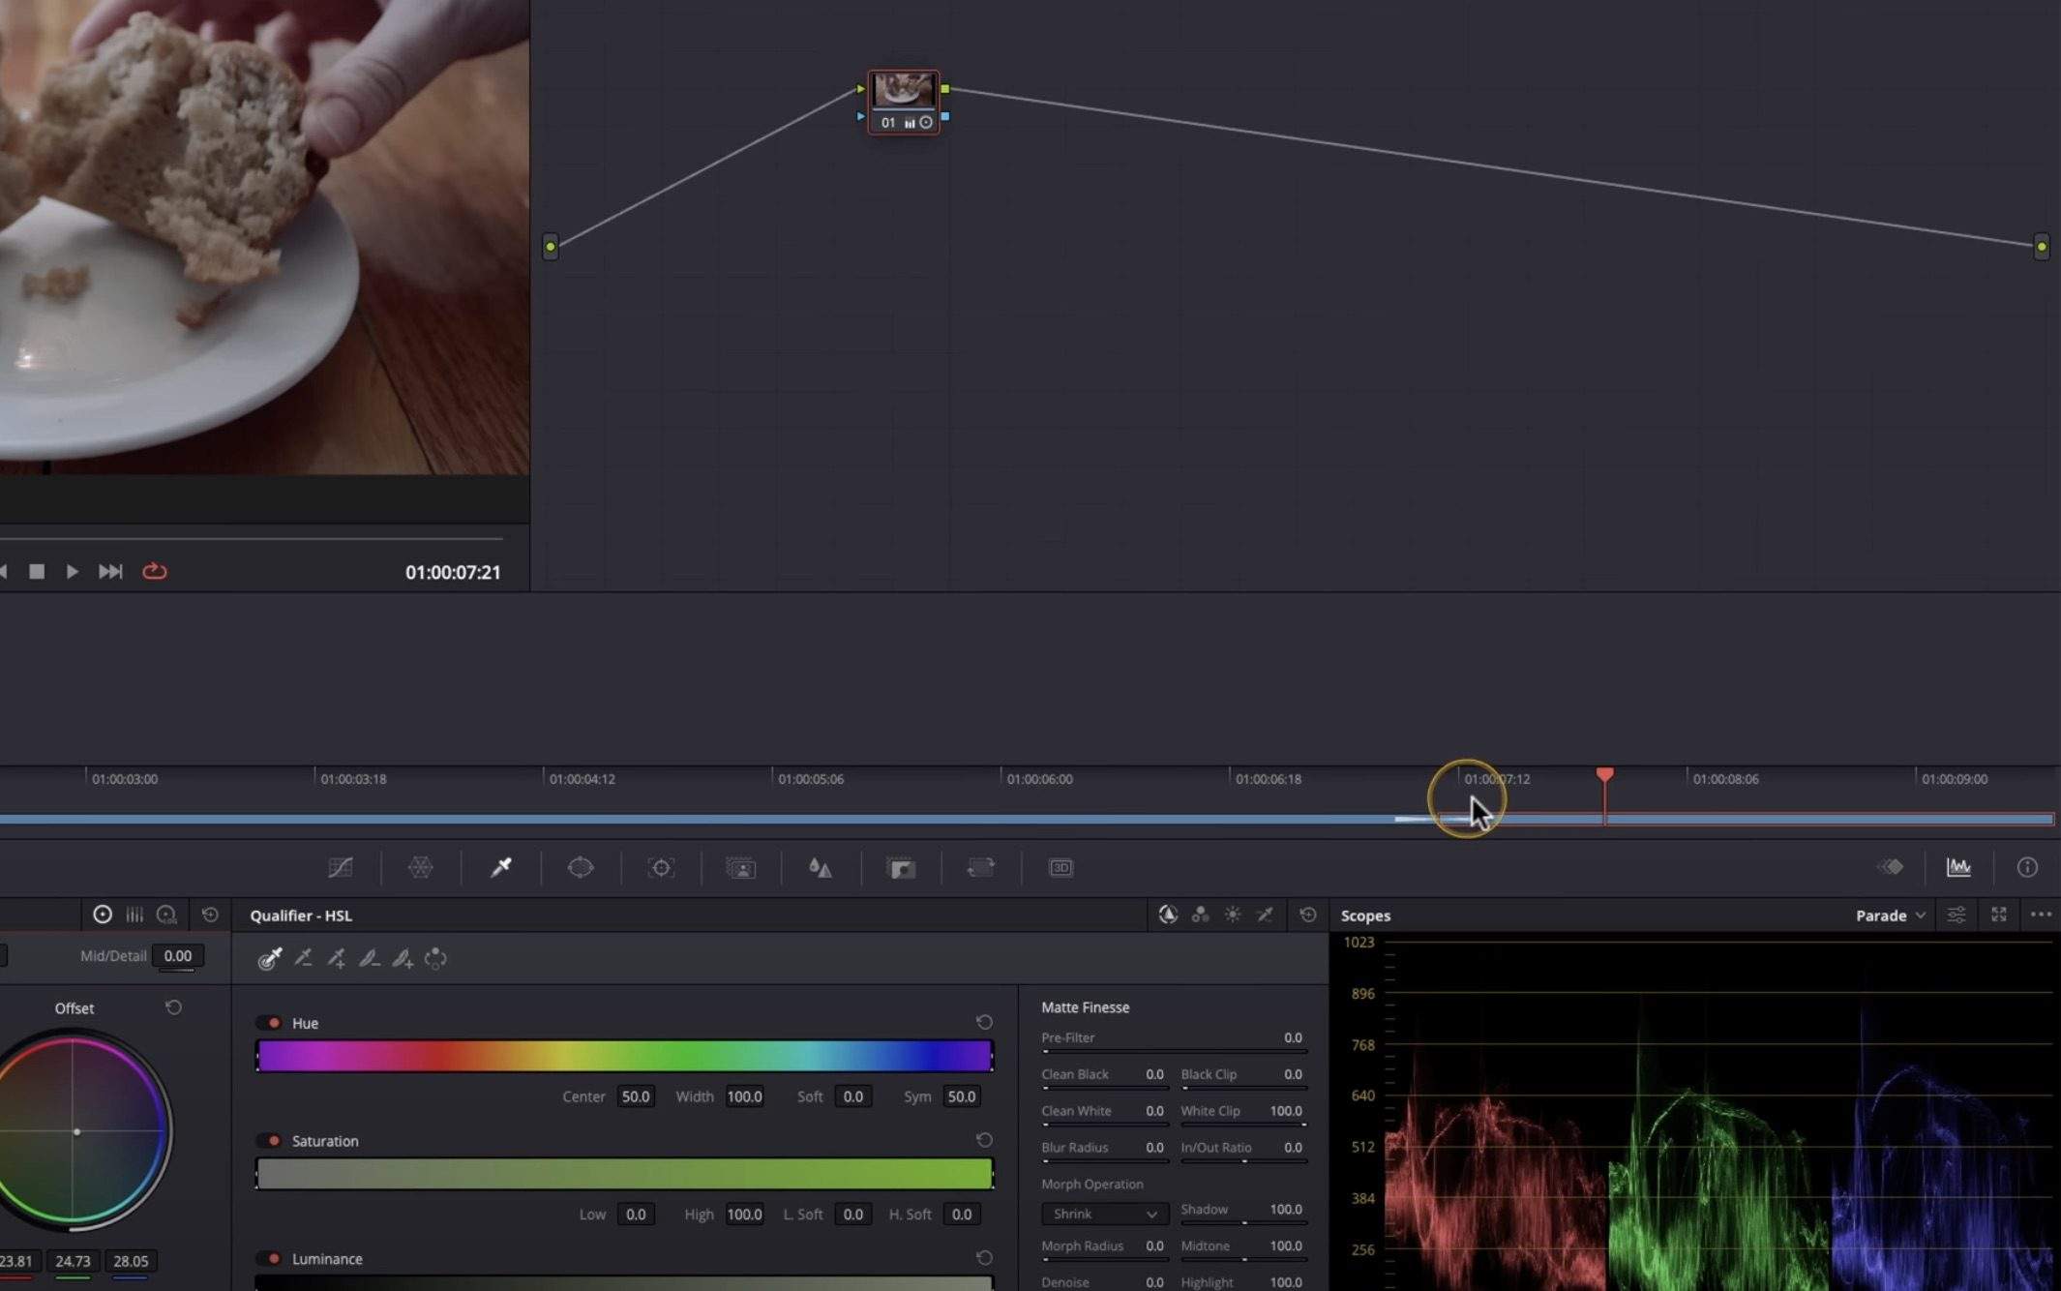Open the Key palette
2061x1291 pixels.
pyautogui.click(x=901, y=868)
